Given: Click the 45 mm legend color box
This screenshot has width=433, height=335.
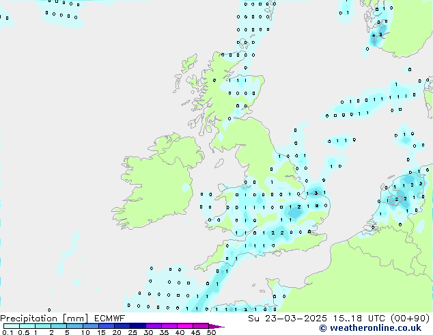Looking at the screenshot, I should (201, 326).
